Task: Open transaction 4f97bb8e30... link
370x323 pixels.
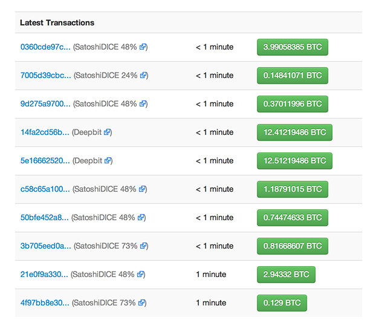Action: pyautogui.click(x=45, y=302)
